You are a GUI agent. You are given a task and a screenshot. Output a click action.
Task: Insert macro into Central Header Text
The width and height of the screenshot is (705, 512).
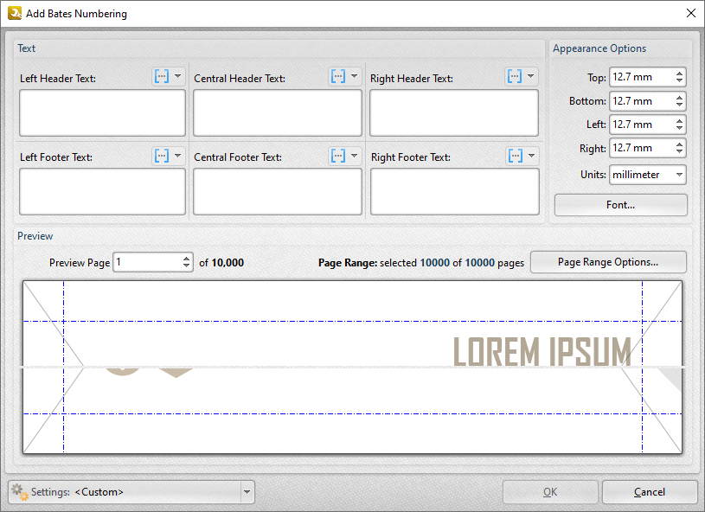(x=338, y=75)
